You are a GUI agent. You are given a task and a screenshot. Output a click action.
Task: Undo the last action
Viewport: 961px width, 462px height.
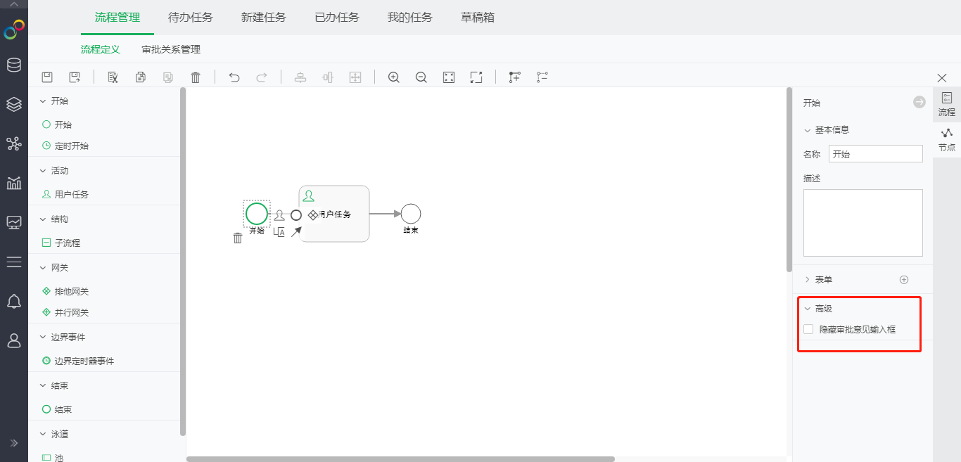234,77
